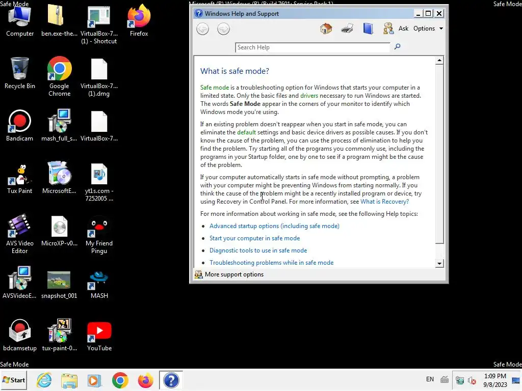The image size is (522, 391).
Task: Click the green 'Safe mode' glossary term
Action: 215,88
